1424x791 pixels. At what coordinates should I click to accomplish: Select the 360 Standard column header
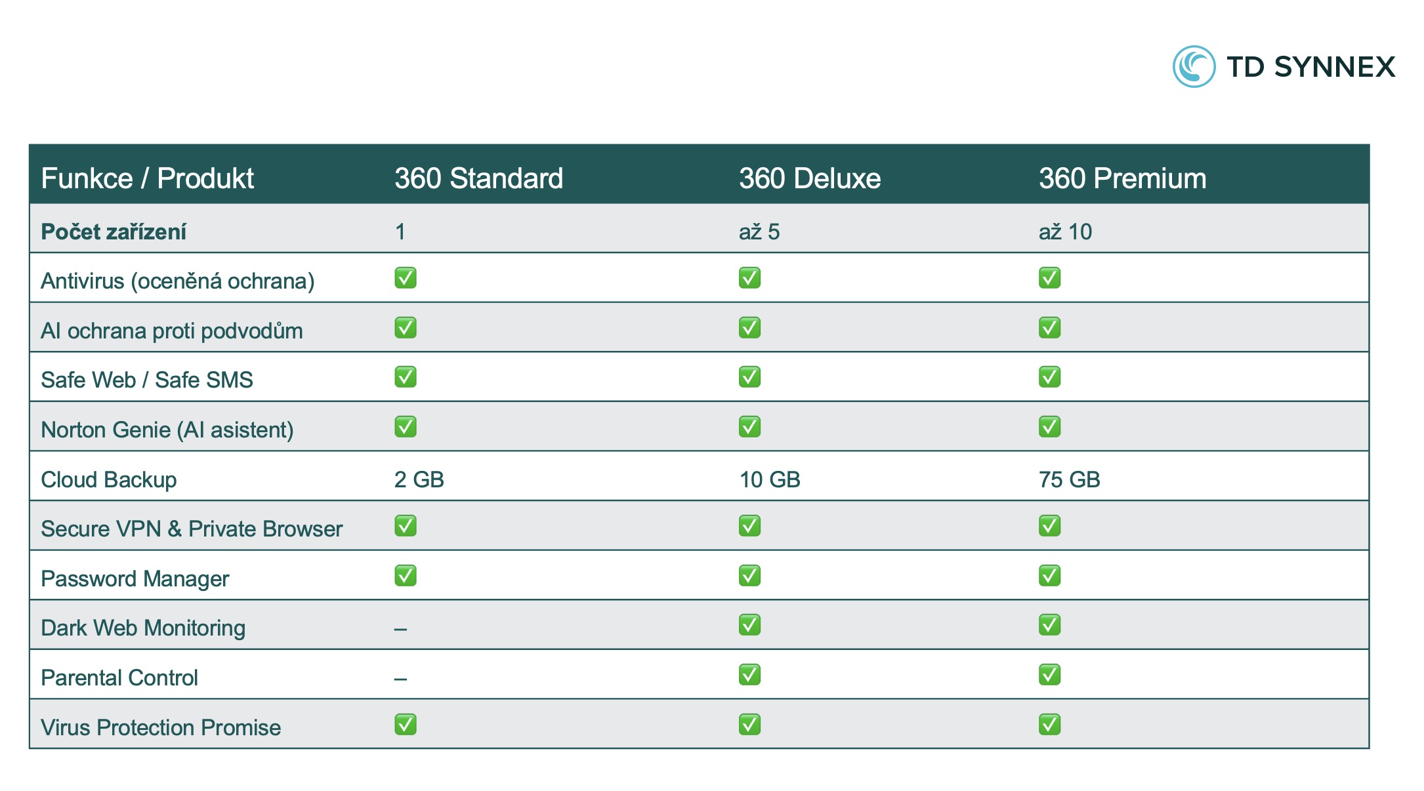478,178
